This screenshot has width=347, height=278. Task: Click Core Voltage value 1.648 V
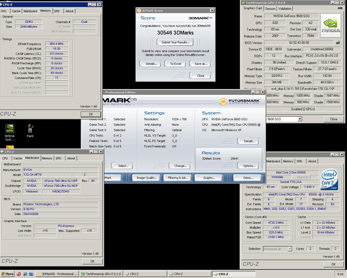[x=309, y=187]
